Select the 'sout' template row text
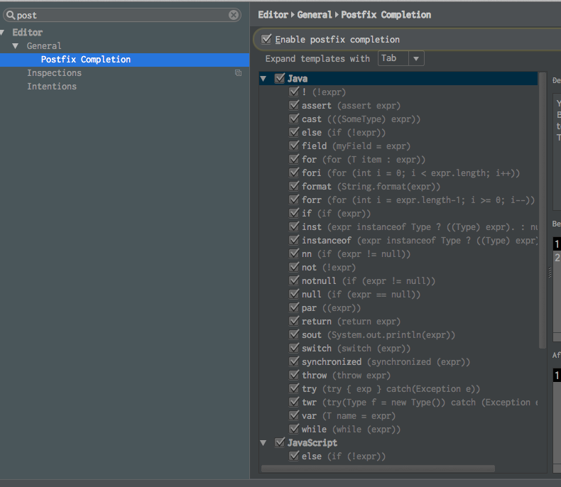Image resolution: width=561 pixels, height=487 pixels. click(378, 335)
